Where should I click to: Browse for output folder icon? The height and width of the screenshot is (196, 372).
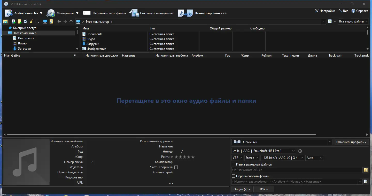coord(366,170)
